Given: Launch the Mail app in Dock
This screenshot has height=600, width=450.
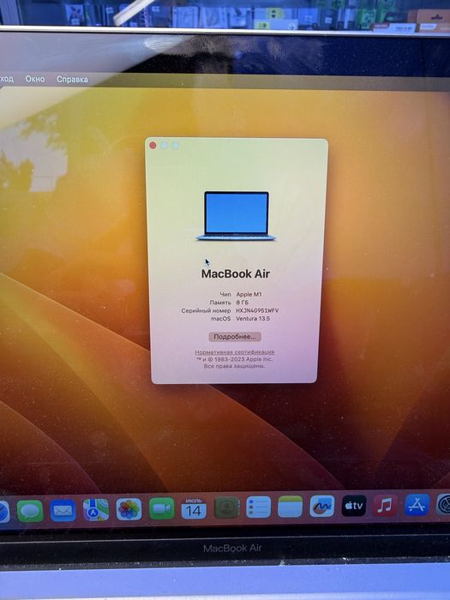Looking at the screenshot, I should (63, 510).
